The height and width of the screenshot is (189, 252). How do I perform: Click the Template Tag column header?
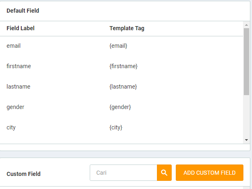[127, 28]
